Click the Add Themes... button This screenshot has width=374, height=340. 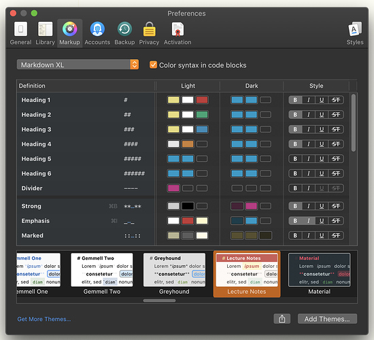327,319
